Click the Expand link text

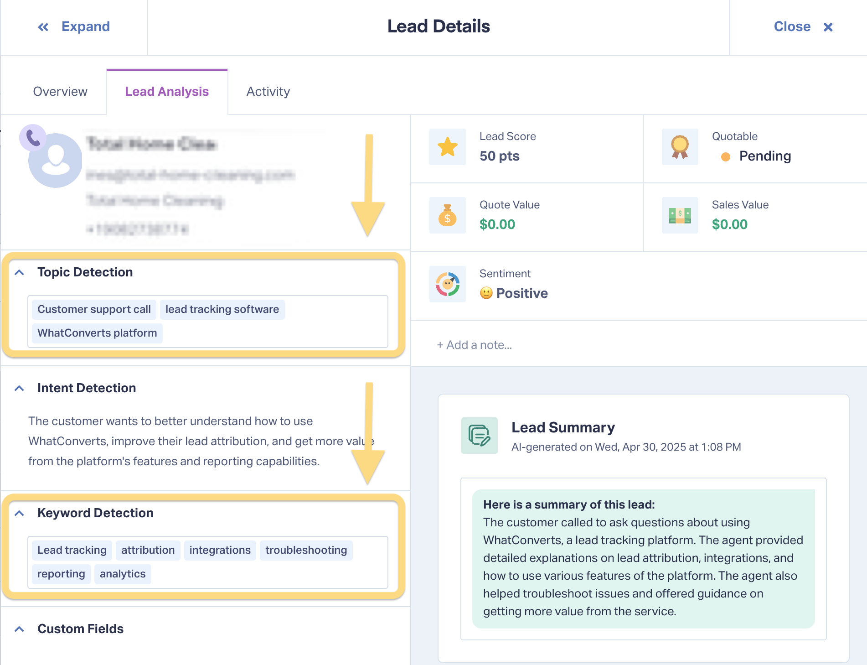(86, 26)
